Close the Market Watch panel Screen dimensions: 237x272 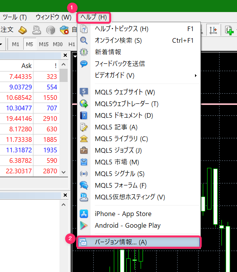click(65, 55)
